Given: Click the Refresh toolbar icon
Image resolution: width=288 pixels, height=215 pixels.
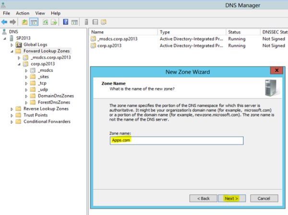Looking at the screenshot, I should coord(45,22).
